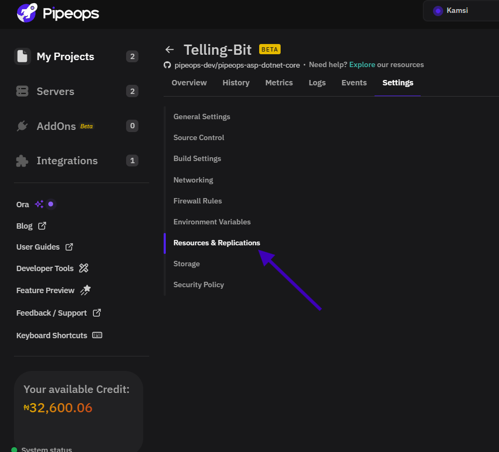
Task: Select Environment Variables settings
Action: (212, 222)
